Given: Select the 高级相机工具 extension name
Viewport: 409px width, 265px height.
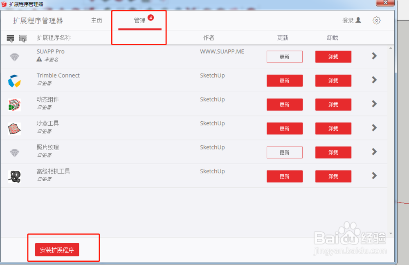Looking at the screenshot, I should coord(54,171).
